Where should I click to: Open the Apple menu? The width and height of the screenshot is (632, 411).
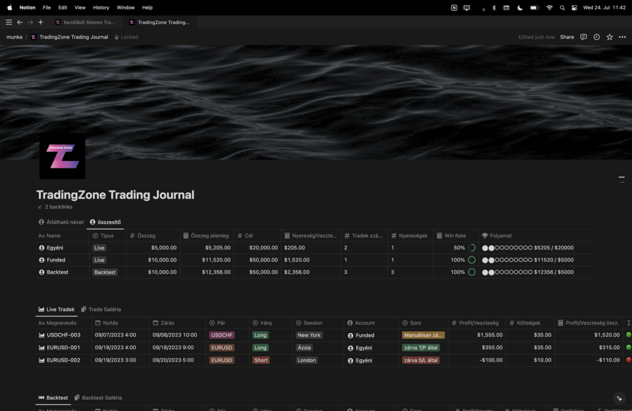(9, 8)
